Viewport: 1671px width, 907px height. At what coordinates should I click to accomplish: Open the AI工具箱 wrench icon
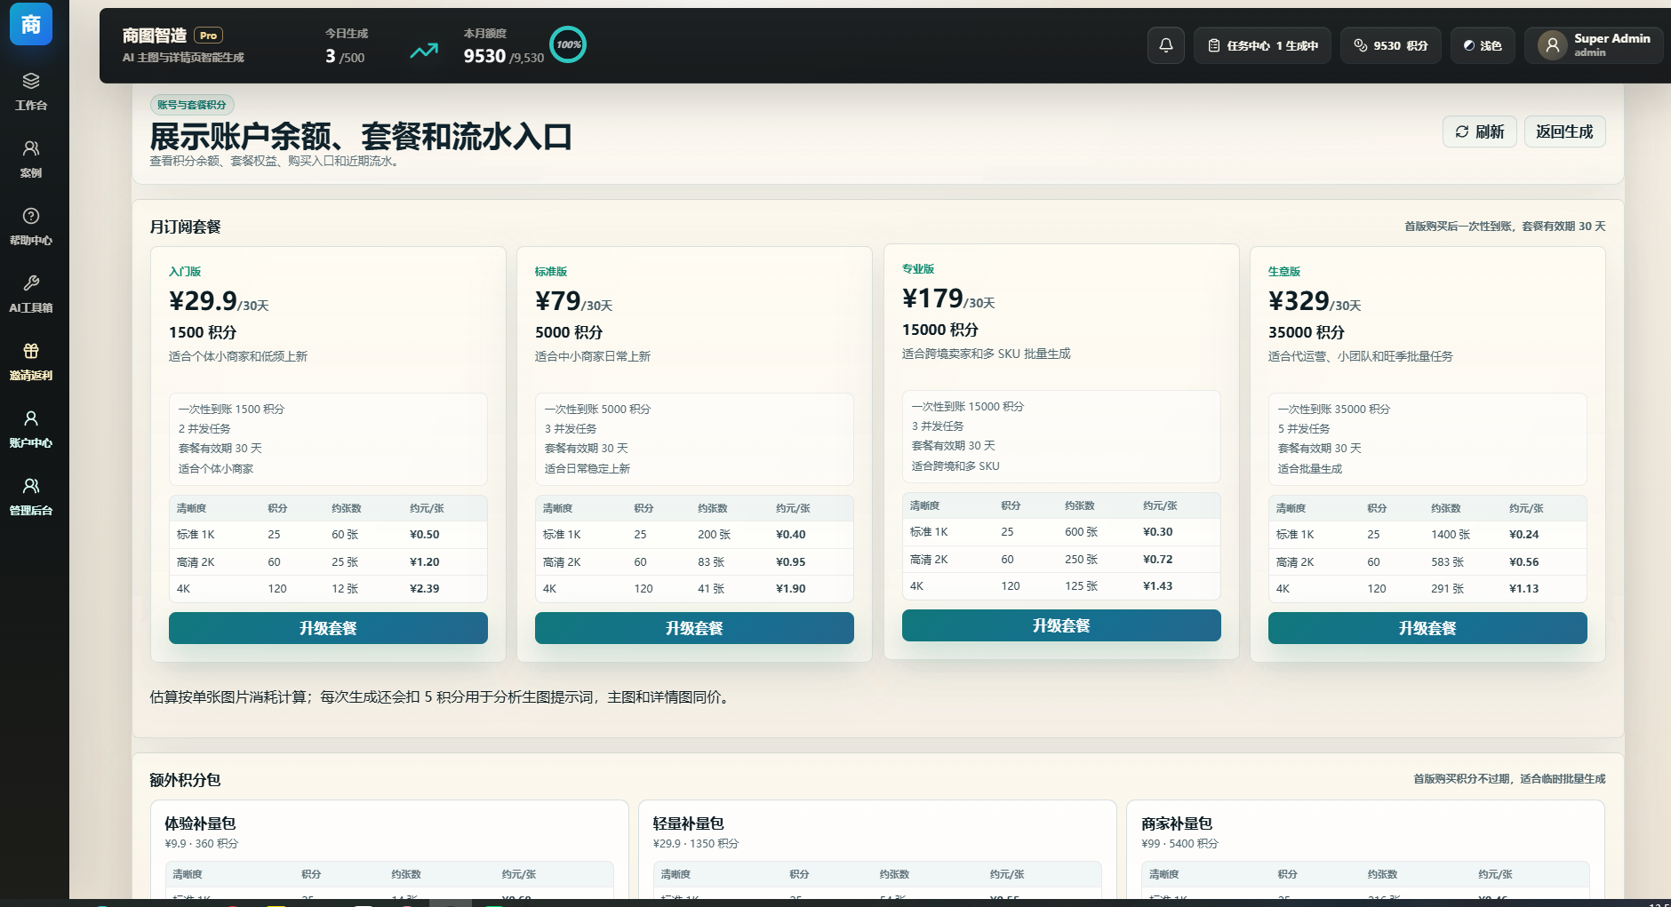tap(31, 283)
